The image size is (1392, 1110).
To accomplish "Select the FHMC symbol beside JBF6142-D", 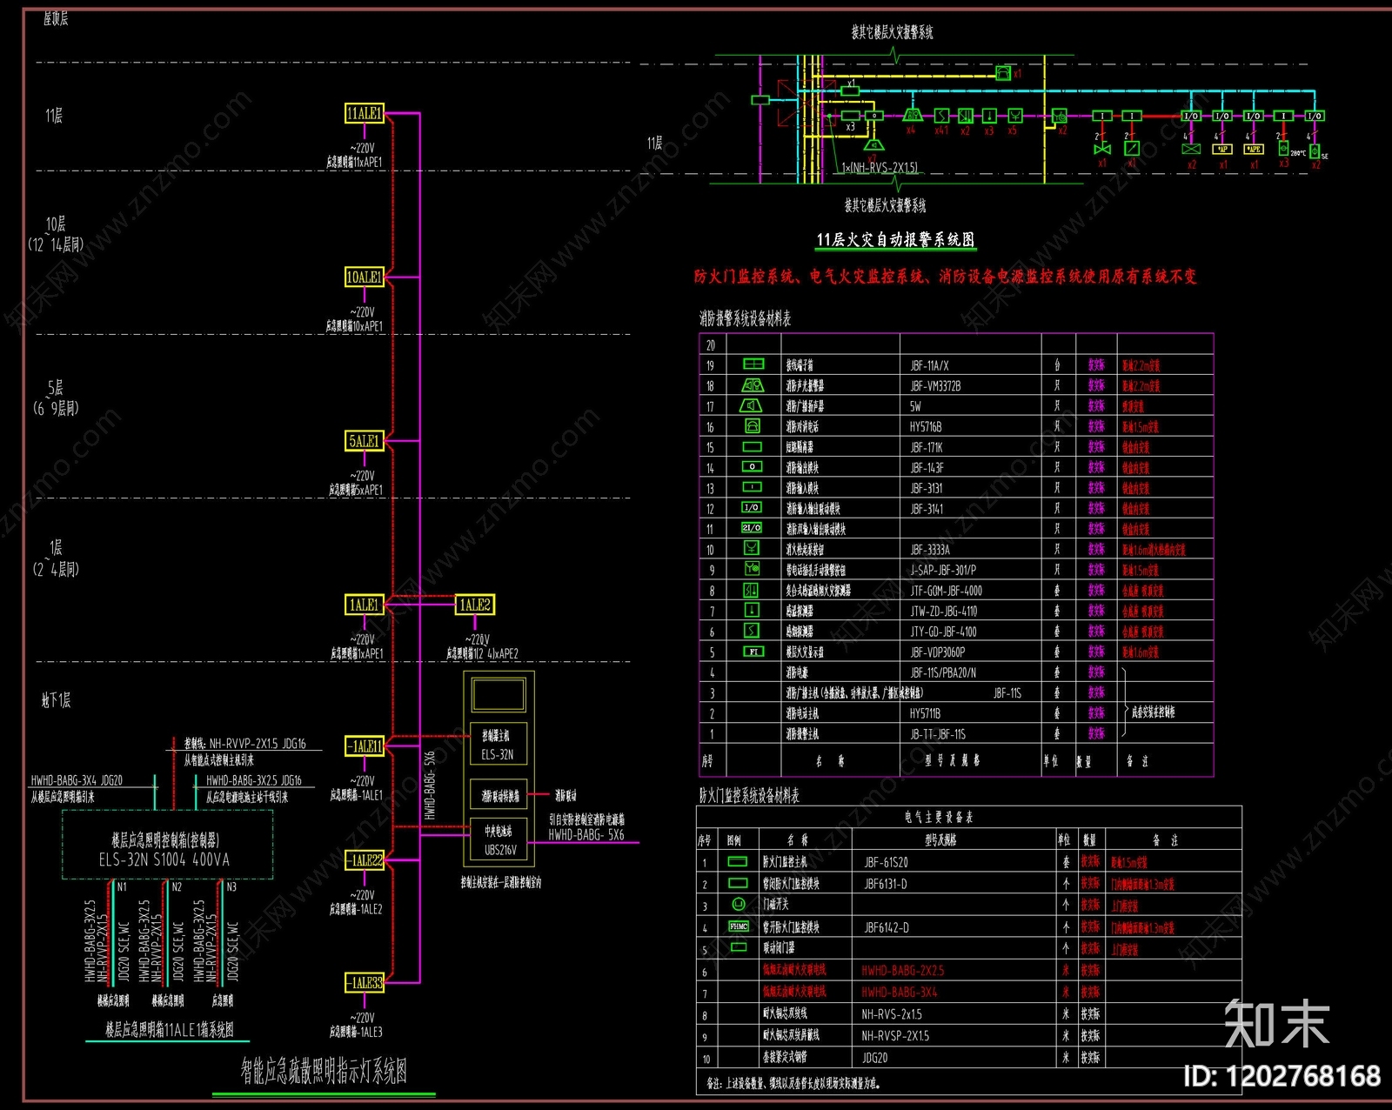I will point(738,926).
